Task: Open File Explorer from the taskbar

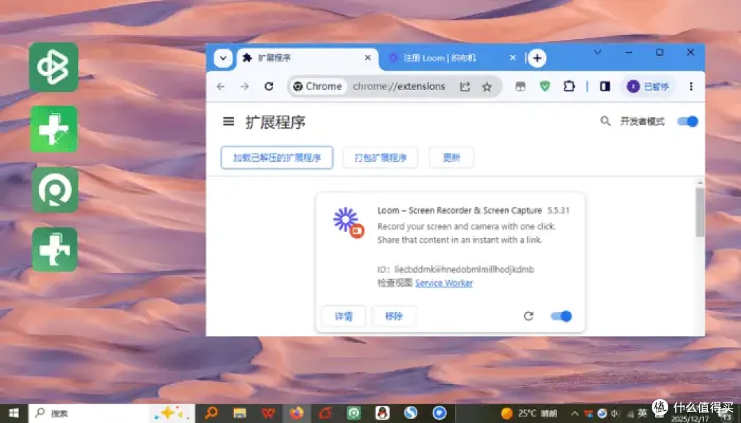Action: [239, 413]
